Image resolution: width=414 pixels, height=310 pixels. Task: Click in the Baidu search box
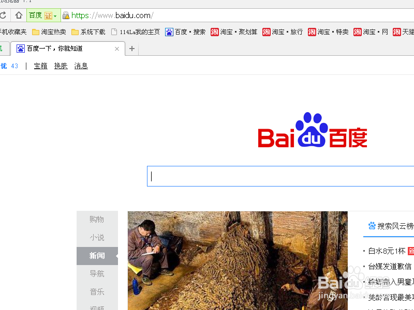pyautogui.click(x=280, y=176)
